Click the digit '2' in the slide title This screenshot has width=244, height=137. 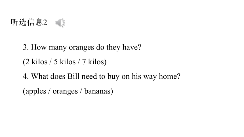coord(45,23)
